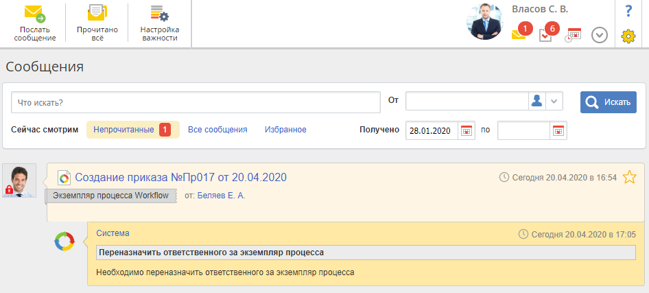Switch to Все сообщения tab
The image size is (649, 293).
217,130
